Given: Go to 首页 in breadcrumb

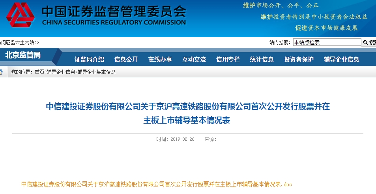Looking at the screenshot, I should point(39,72).
